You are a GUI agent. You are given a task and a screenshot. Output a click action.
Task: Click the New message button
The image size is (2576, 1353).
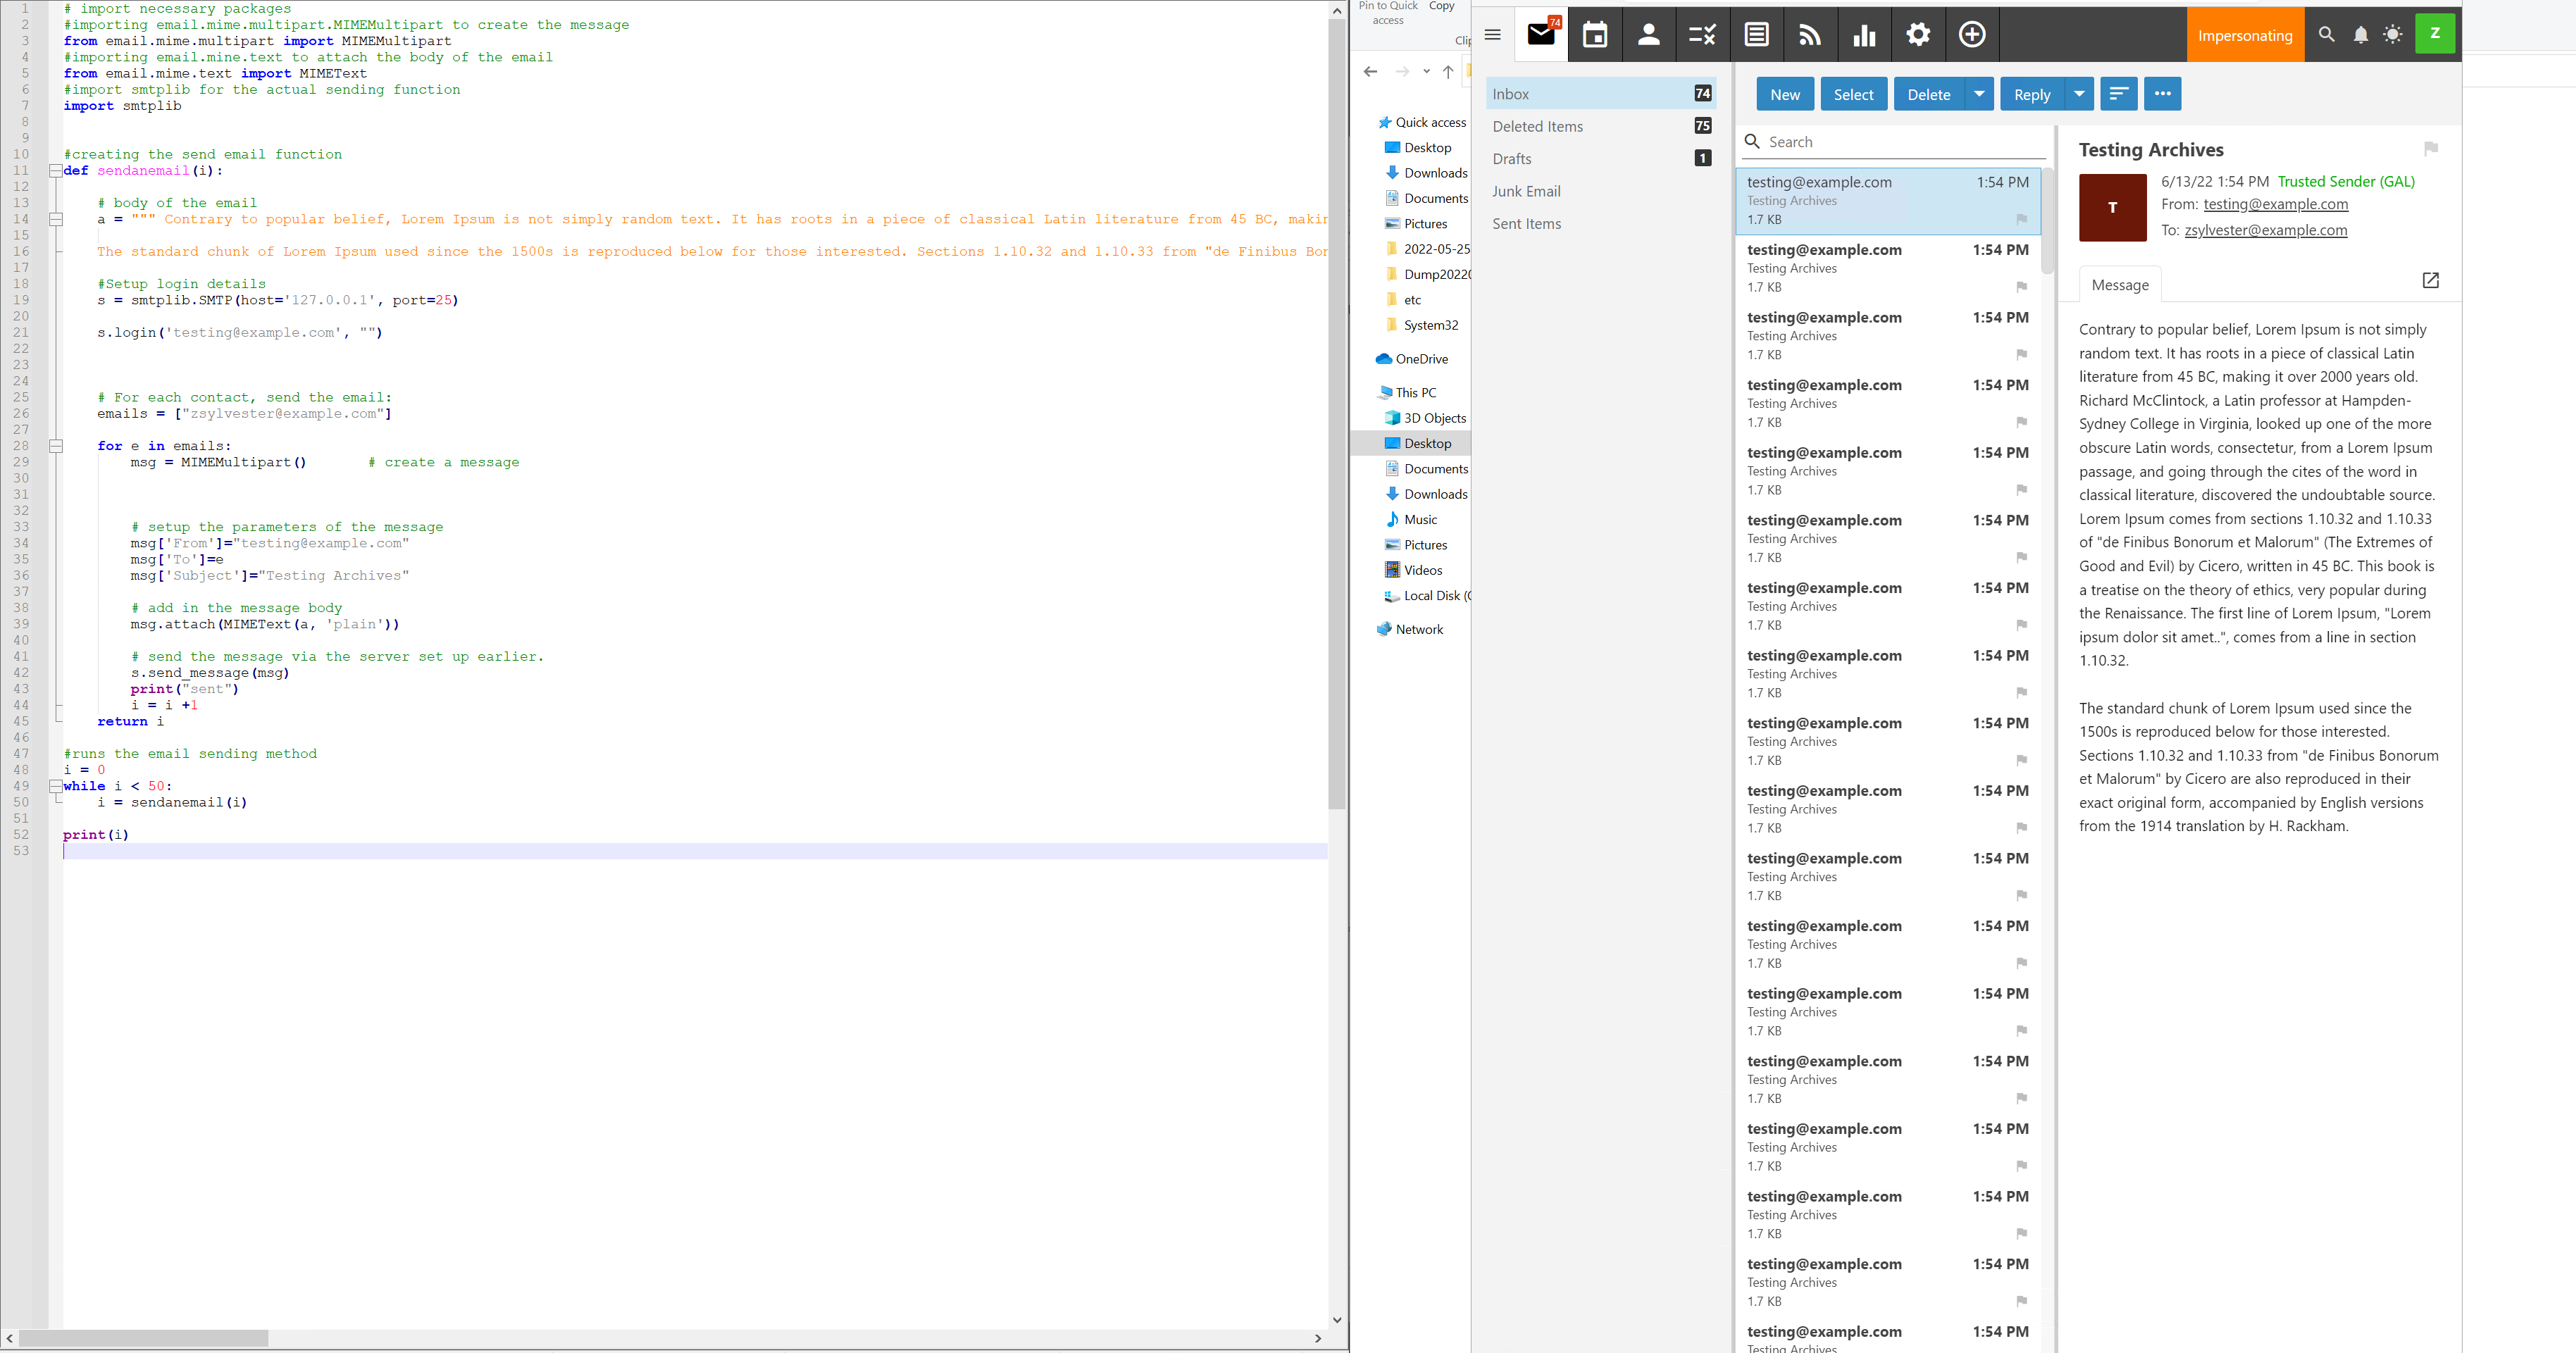pos(1784,94)
